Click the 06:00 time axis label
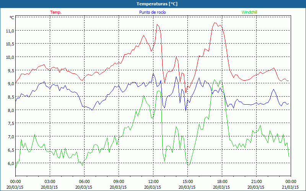This screenshot has width=306, height=191. click(84, 182)
